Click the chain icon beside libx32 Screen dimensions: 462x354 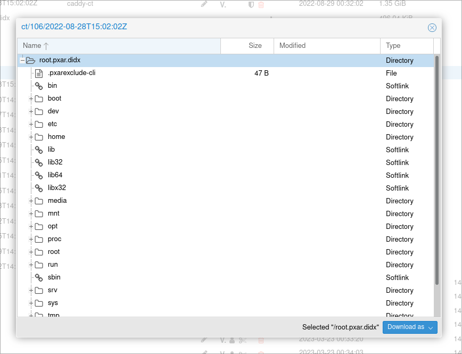coord(39,188)
